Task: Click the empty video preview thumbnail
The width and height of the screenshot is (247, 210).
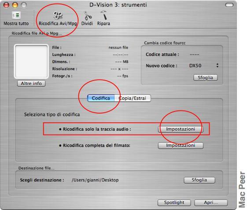Action: [31, 62]
